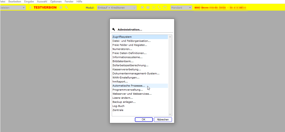Open the Modul combo box Einkauf + Kreditoren
Viewport: 285px width, 132px height.
(117, 8)
